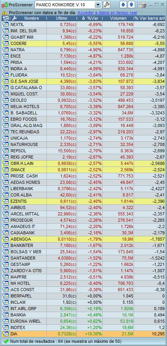Open chart icon for INDRA A row
The height and width of the screenshot is (346, 167).
coord(5,69)
